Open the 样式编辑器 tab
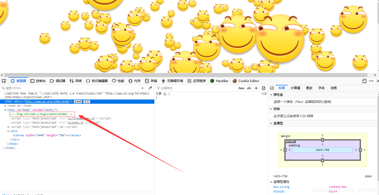The height and width of the screenshot is (195, 379). pyautogui.click(x=97, y=81)
